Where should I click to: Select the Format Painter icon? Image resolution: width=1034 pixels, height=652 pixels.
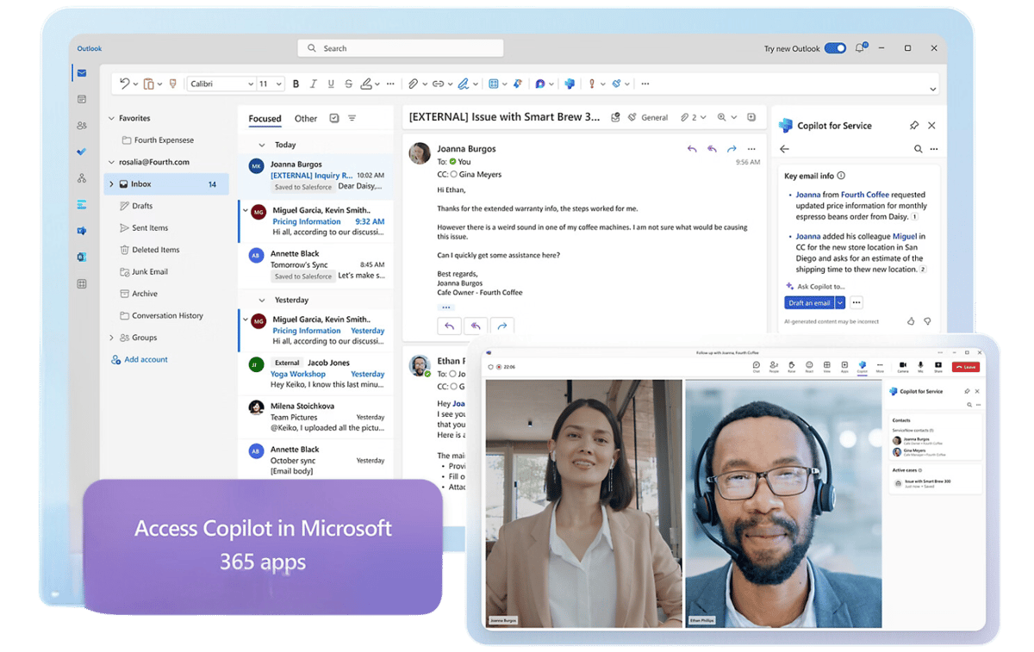click(173, 84)
